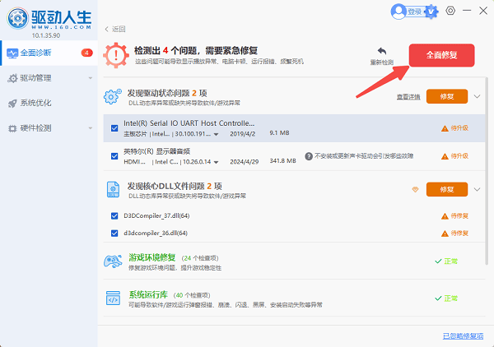Image resolution: width=494 pixels, height=347 pixels.
Task: Click the 341.8 MB size text
Action: coord(282,161)
